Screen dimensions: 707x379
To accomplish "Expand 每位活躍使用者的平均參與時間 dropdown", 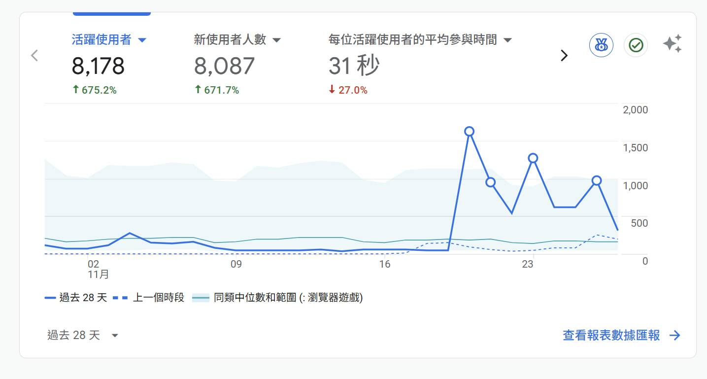I will pyautogui.click(x=507, y=40).
